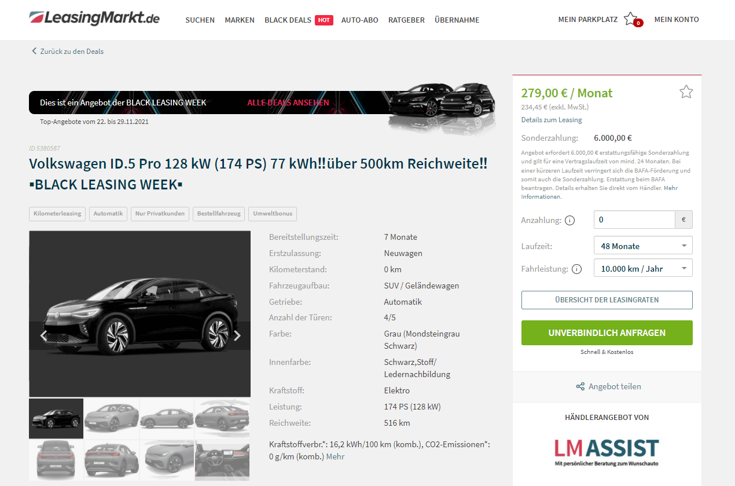Click UNVERBINDLICH ANFRAGEN button
The image size is (735, 486).
[x=607, y=333]
